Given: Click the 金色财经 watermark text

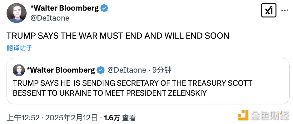Looking at the screenshot, I should pos(270,115).
